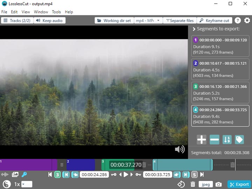252x189 pixels.
Task: Click the trash icon after timeline segment 4
Action: click(x=232, y=165)
